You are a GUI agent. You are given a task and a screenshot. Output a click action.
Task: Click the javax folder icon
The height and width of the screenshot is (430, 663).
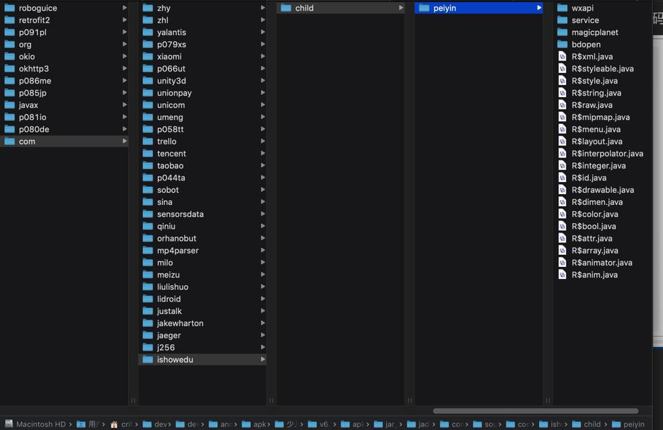coord(9,105)
